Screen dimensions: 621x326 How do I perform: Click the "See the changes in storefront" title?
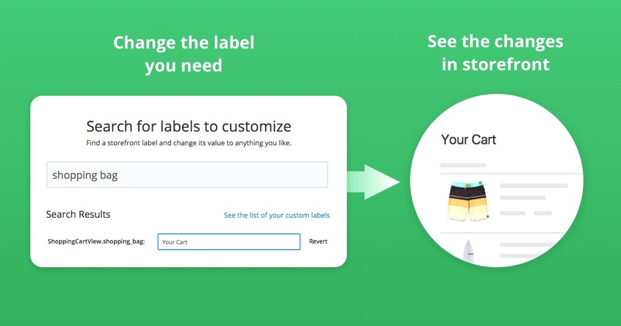click(x=495, y=53)
